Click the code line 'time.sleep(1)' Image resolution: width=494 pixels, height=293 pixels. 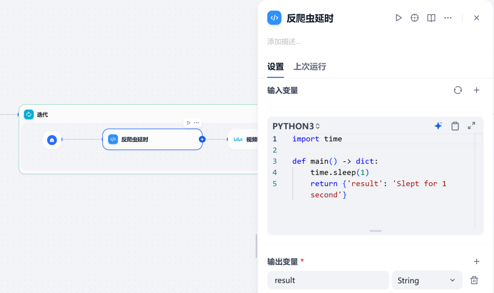pos(339,173)
